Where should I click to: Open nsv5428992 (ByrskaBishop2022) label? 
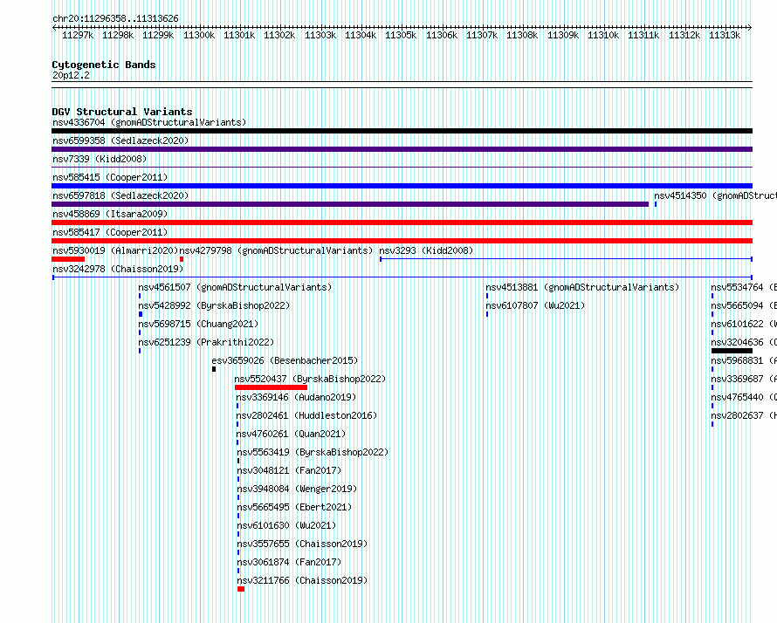click(x=214, y=305)
